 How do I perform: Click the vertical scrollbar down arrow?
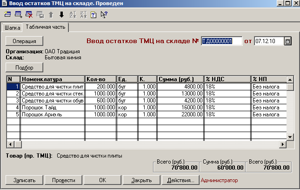click(x=290, y=137)
